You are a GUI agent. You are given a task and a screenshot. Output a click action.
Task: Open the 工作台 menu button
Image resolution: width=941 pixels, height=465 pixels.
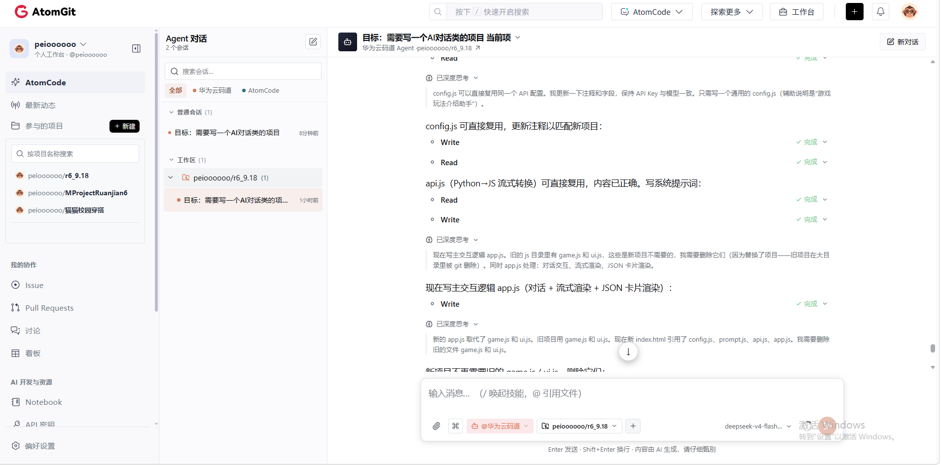click(x=796, y=12)
